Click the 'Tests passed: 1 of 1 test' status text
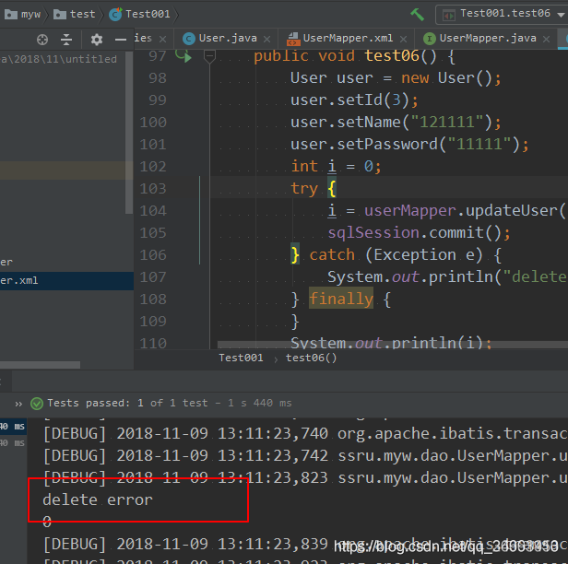The height and width of the screenshot is (564, 568). 127,403
